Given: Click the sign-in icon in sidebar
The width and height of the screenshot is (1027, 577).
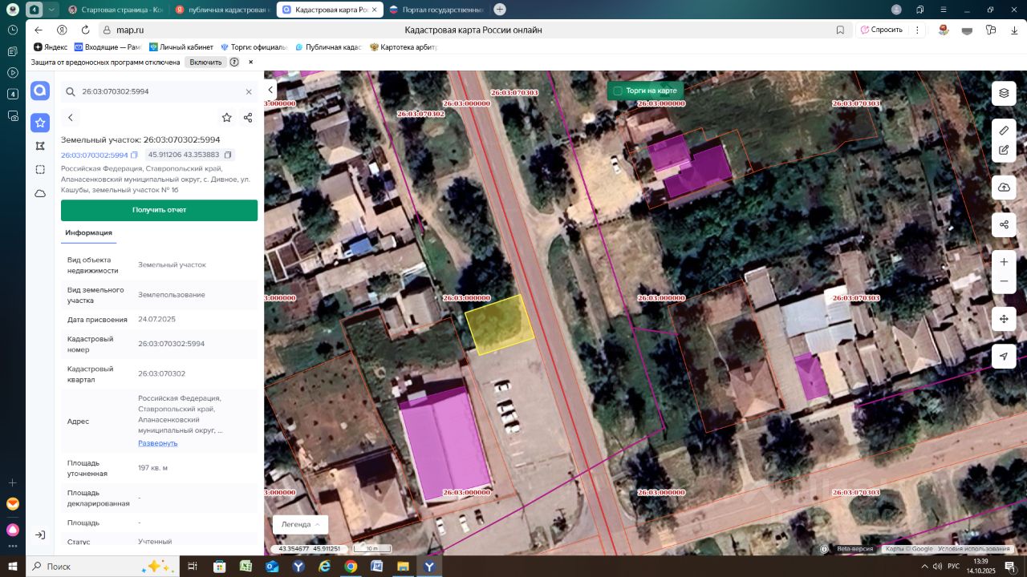Looking at the screenshot, I should [x=40, y=535].
